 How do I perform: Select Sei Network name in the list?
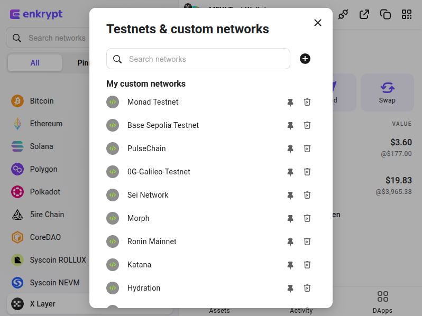148,195
